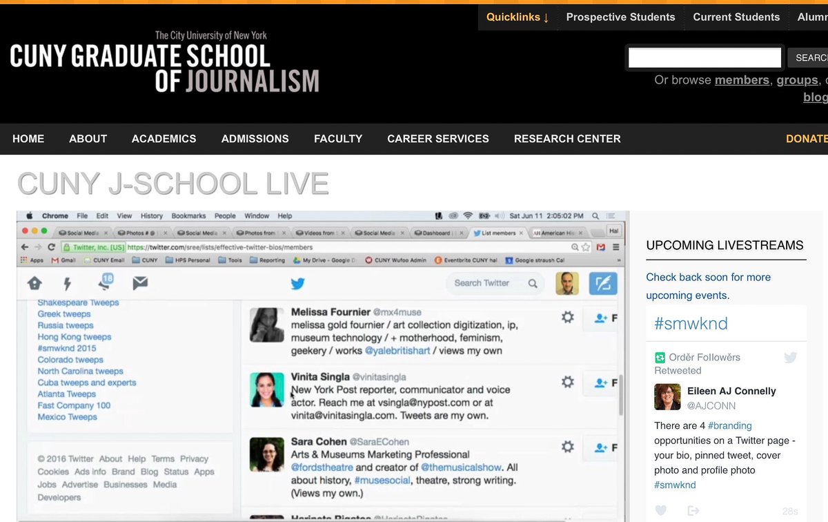
Task: Open gear menu for Melissa Fournier
Action: click(x=568, y=317)
